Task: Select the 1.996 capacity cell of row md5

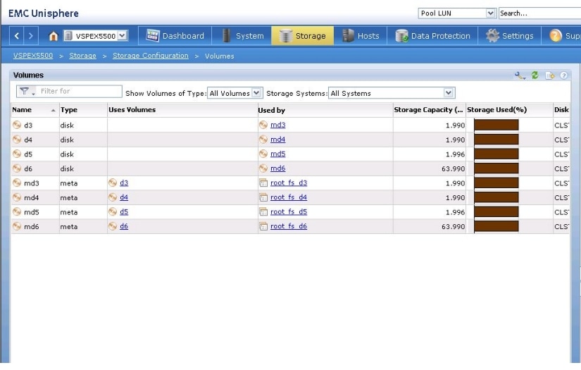Action: coord(430,212)
